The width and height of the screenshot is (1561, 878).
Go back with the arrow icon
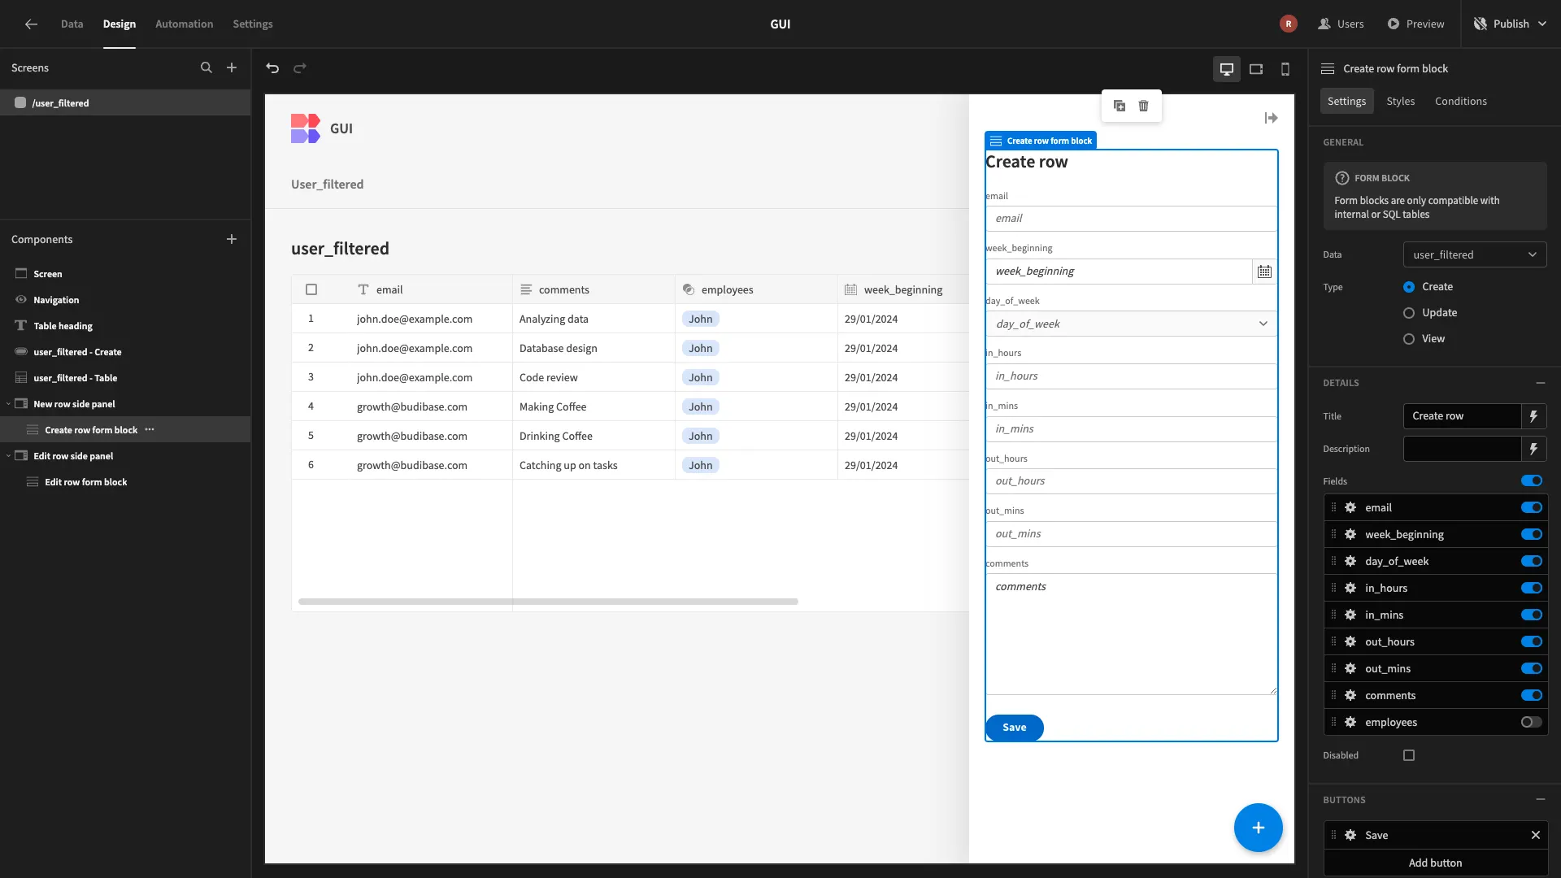coord(31,24)
